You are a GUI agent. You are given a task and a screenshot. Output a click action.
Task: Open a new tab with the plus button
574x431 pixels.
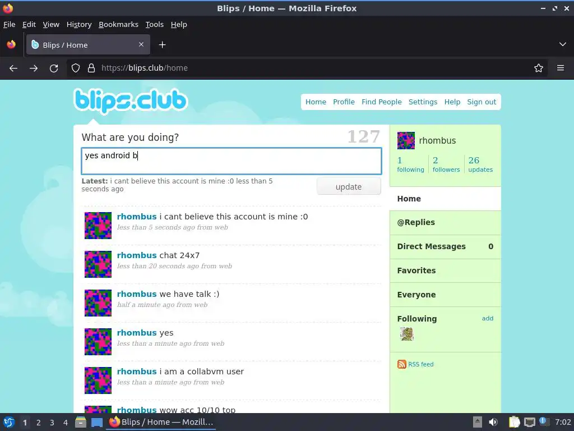[162, 45]
